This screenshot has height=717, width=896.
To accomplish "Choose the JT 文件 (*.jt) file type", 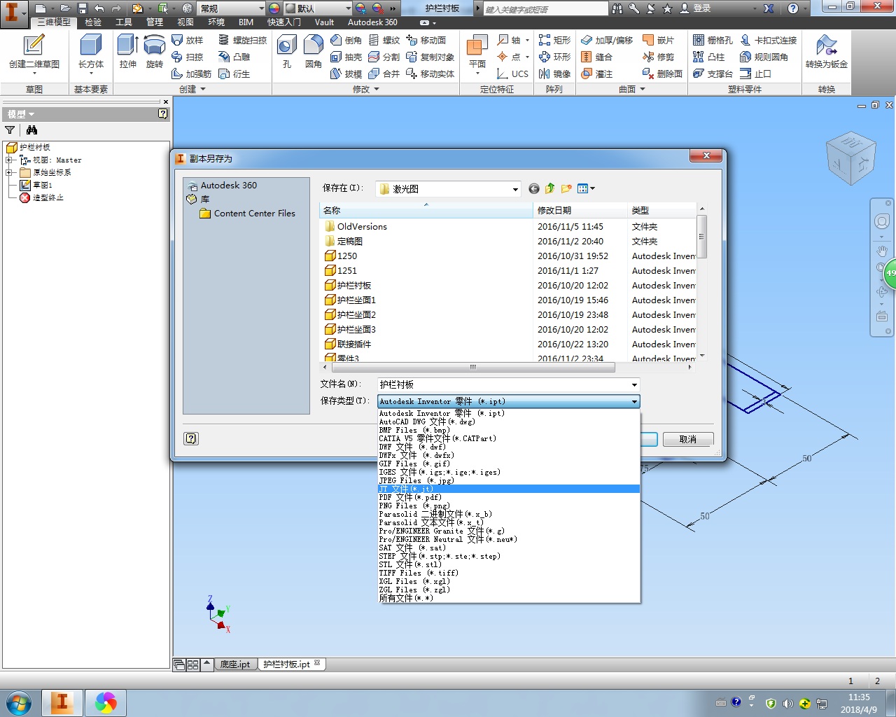I will click(509, 489).
